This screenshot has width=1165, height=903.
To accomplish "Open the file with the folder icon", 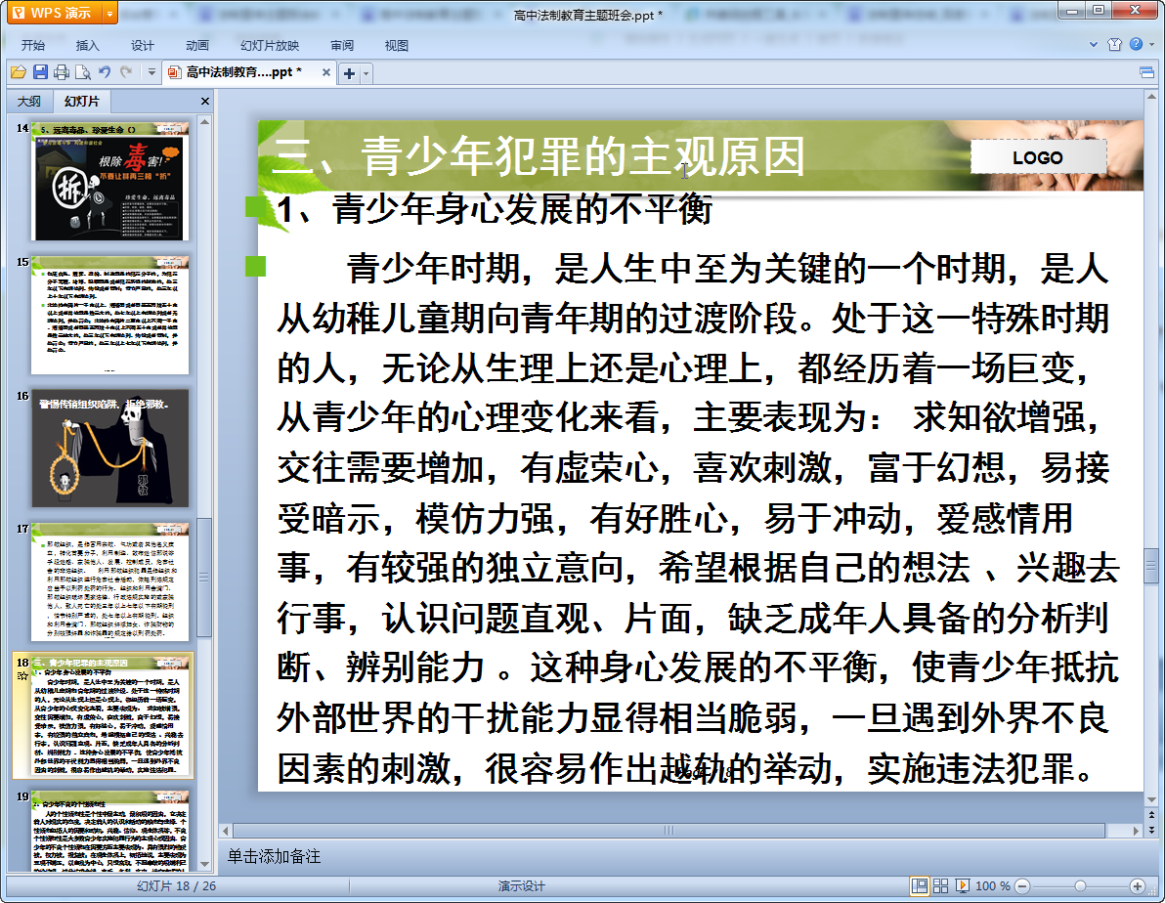I will tap(19, 72).
